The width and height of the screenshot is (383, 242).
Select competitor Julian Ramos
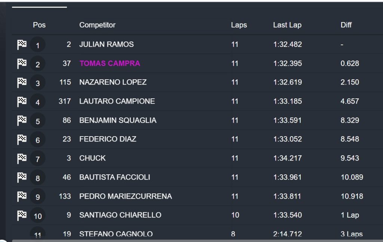(106, 45)
